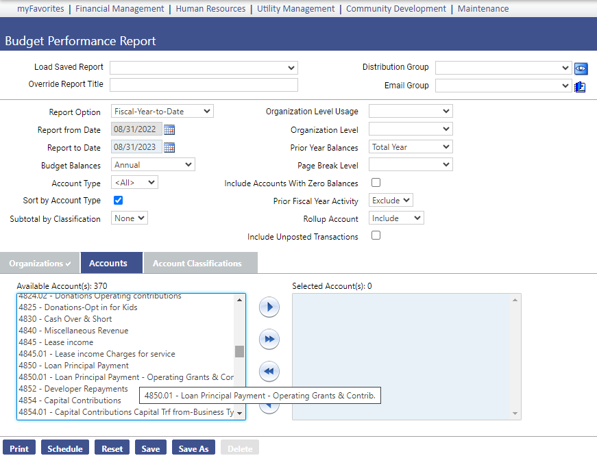Click Selected Accounts scroll down arrow
This screenshot has width=597, height=458.
[515, 413]
